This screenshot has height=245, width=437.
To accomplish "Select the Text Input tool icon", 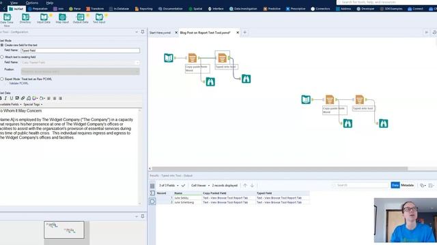I will (99, 17).
